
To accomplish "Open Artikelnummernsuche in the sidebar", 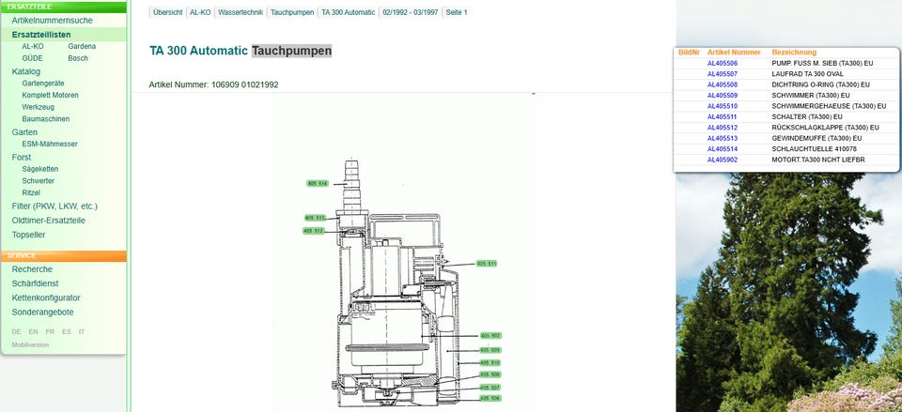I will tap(52, 20).
